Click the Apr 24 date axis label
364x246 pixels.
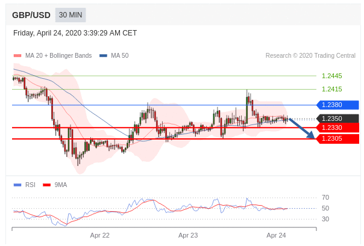tap(276, 235)
